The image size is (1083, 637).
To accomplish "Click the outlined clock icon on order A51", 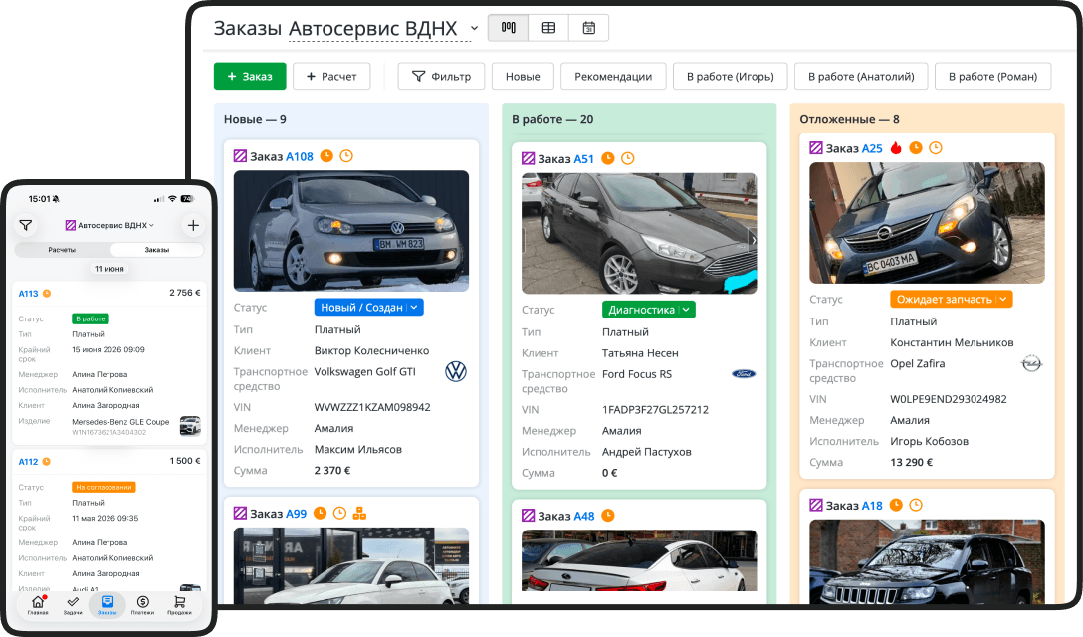I will pyautogui.click(x=628, y=158).
